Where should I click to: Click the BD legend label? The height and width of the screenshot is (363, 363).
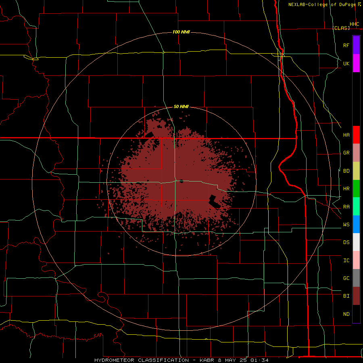click(x=346, y=171)
